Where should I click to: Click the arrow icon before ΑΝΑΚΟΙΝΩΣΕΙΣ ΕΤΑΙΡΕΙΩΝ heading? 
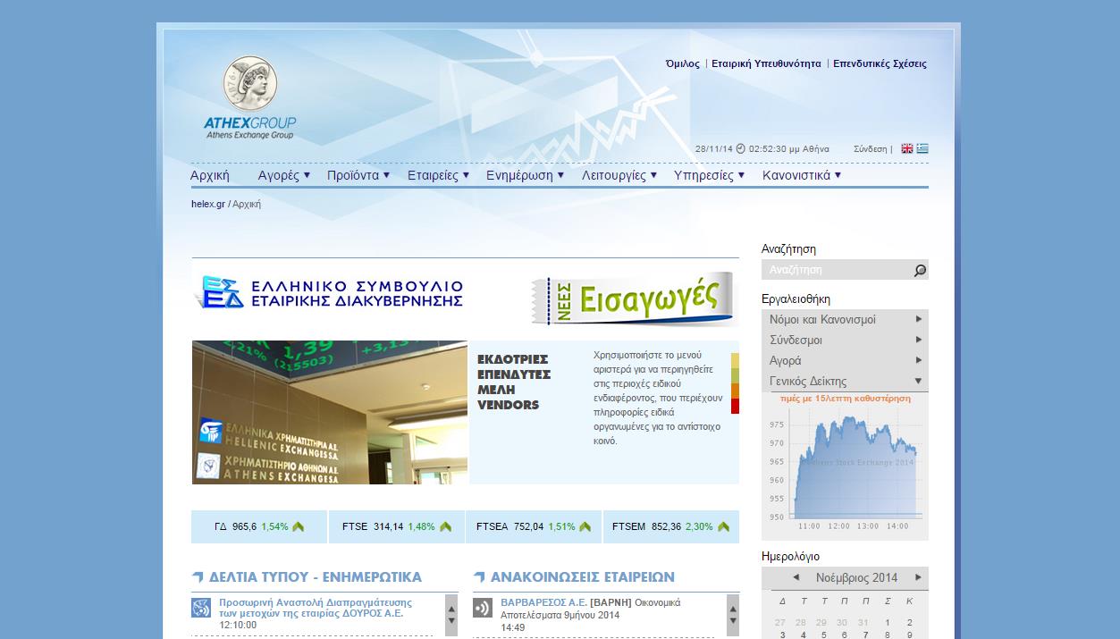479,577
